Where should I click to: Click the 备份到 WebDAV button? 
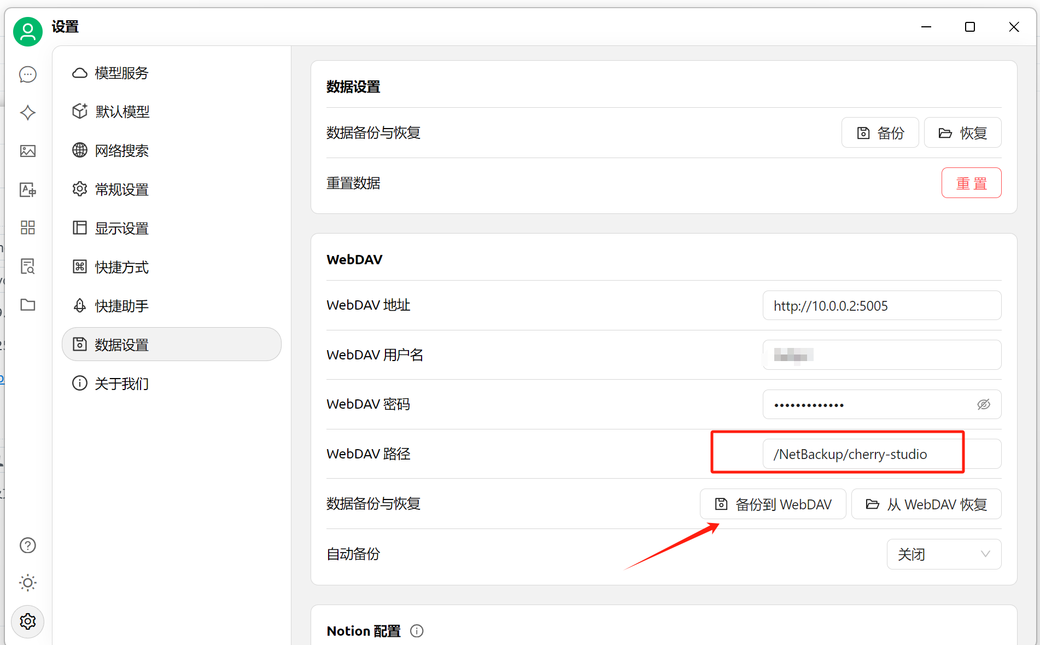[x=773, y=504]
